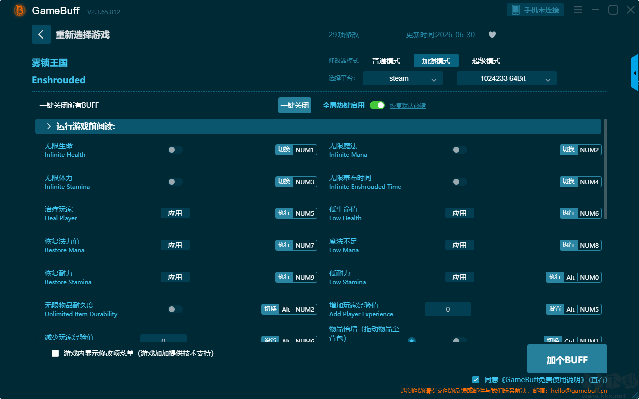Click the NUM4 hotkey for Infinite Enshrouded Time
The image size is (639, 399).
(581, 182)
